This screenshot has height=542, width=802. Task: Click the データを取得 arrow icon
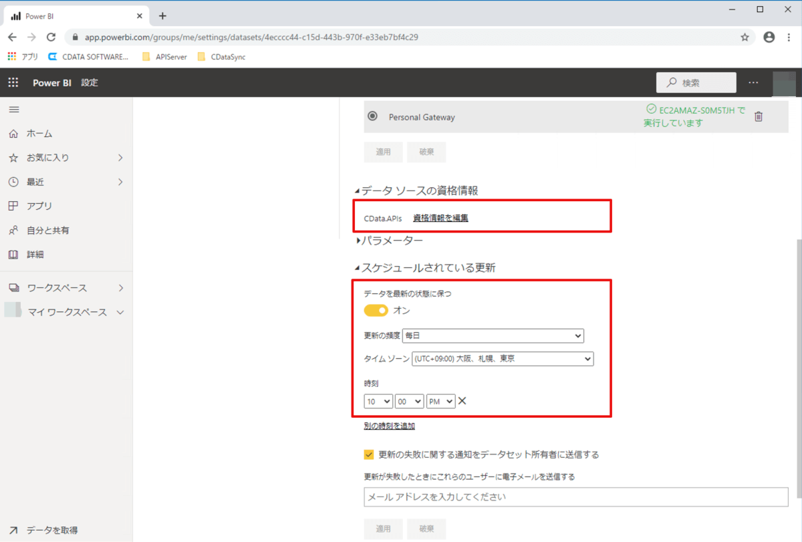13,530
